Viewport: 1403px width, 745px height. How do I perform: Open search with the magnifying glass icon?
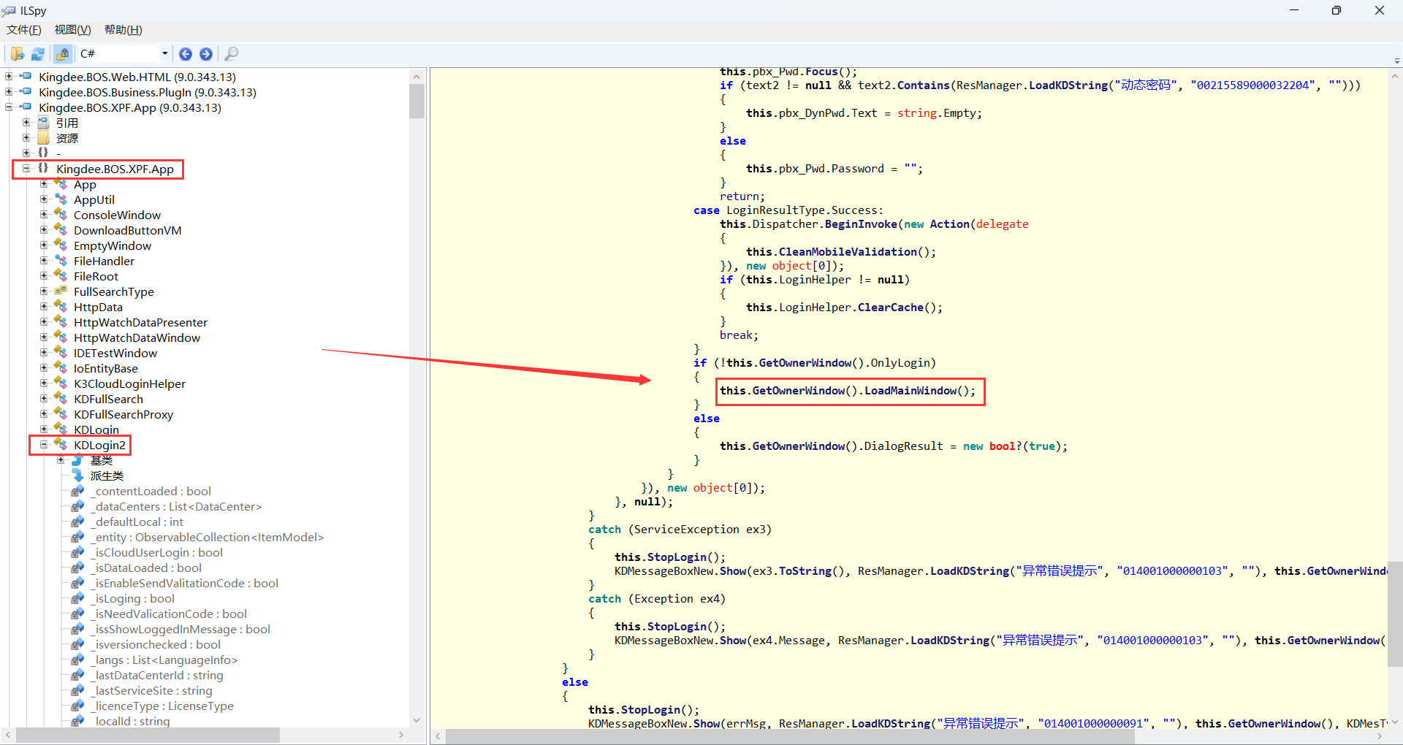click(x=232, y=54)
